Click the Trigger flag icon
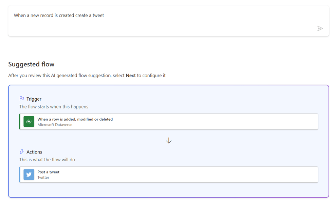 [x=22, y=99]
